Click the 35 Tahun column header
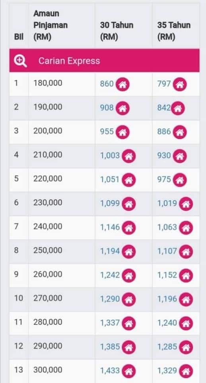Viewport: 206px width, 383px height. tap(174, 31)
